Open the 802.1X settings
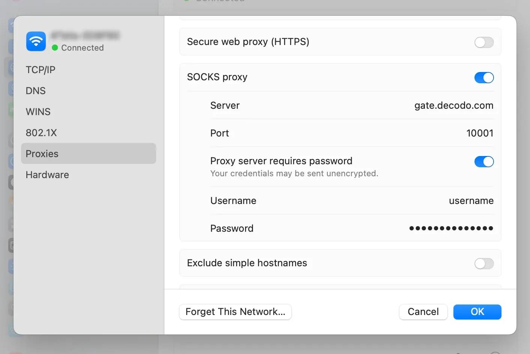 pyautogui.click(x=41, y=133)
